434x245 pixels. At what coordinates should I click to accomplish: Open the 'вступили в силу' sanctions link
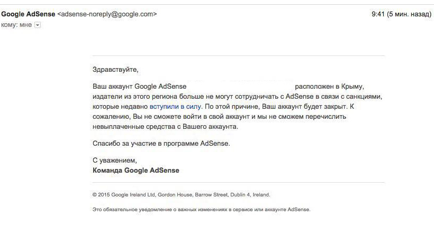point(175,107)
